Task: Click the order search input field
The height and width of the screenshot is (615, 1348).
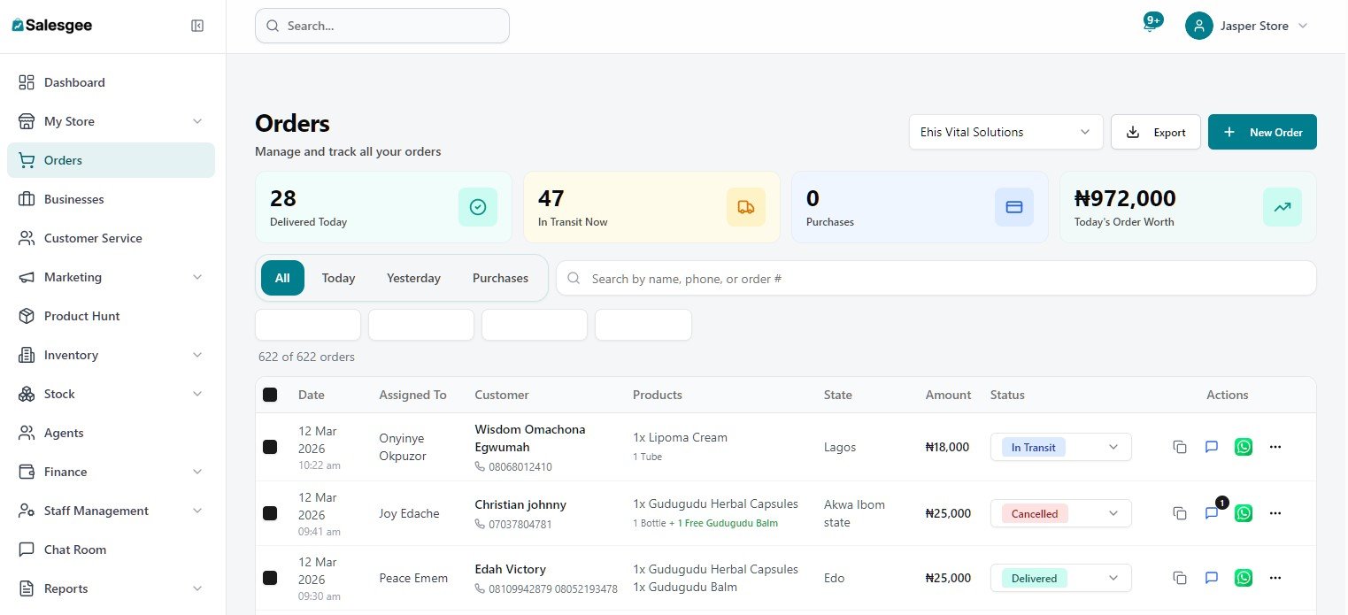Action: coord(936,278)
